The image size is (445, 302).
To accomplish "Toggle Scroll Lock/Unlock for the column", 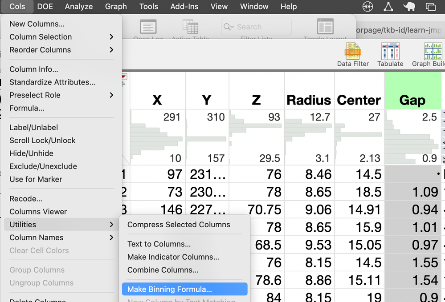I will click(42, 141).
